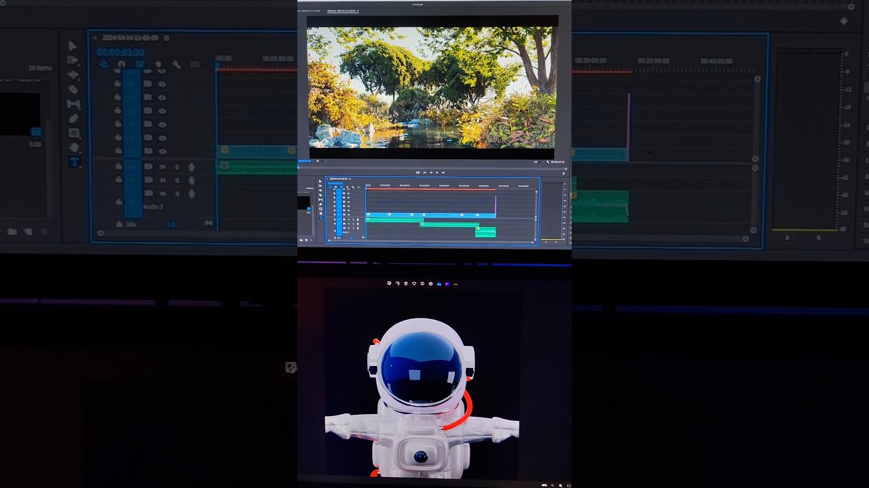Click the landscape preview in Program monitor

click(x=432, y=87)
